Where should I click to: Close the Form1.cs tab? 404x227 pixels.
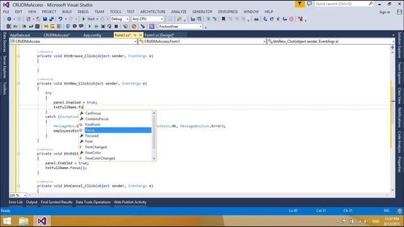pyautogui.click(x=140, y=35)
